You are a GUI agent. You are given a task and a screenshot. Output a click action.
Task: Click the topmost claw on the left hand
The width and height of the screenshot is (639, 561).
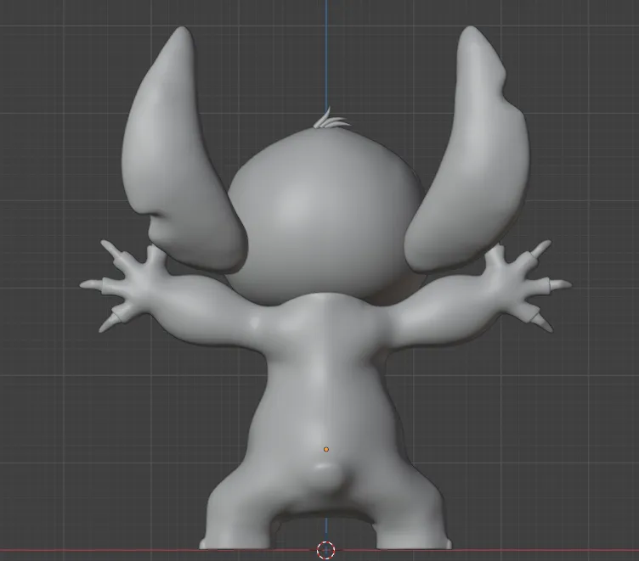tap(109, 248)
